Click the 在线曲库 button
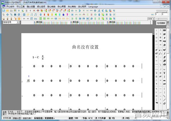The height and width of the screenshot is (121, 171). coord(161,23)
